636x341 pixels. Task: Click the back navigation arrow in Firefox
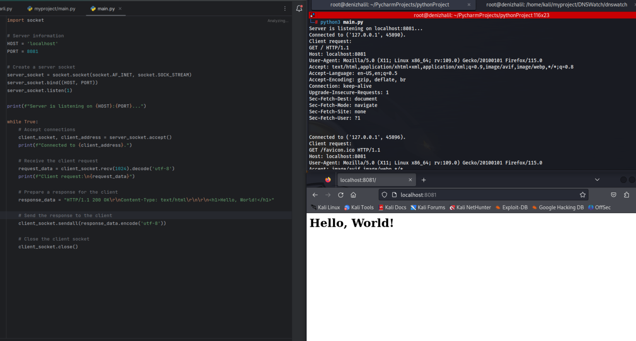[x=315, y=195]
